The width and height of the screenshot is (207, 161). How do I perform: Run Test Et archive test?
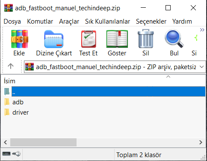click(89, 39)
